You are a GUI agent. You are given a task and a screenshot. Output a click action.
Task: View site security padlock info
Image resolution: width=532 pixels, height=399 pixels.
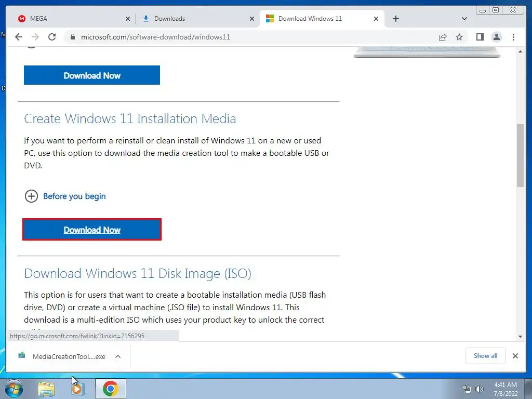pyautogui.click(x=73, y=37)
